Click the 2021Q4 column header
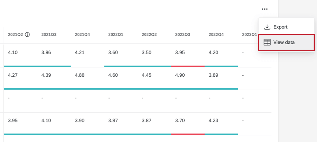The width and height of the screenshot is (317, 142). [82, 34]
